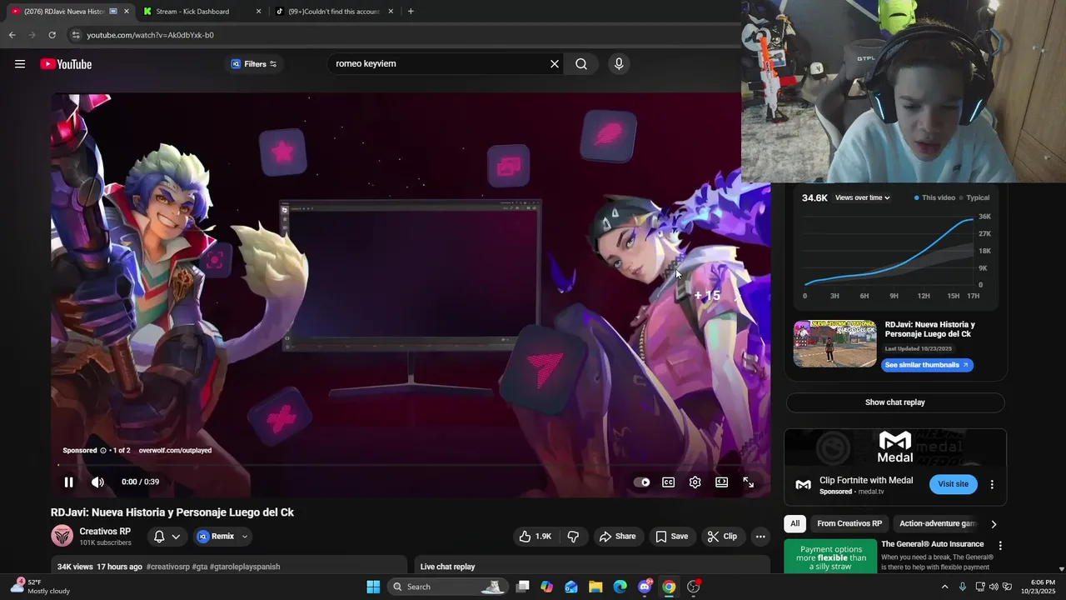
Task: Open more actions three-dot menu
Action: tap(760, 537)
